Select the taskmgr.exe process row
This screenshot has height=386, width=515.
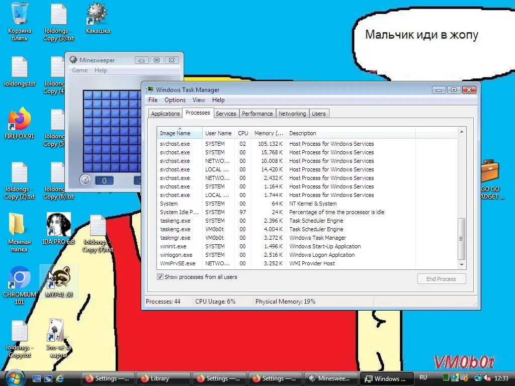point(307,238)
